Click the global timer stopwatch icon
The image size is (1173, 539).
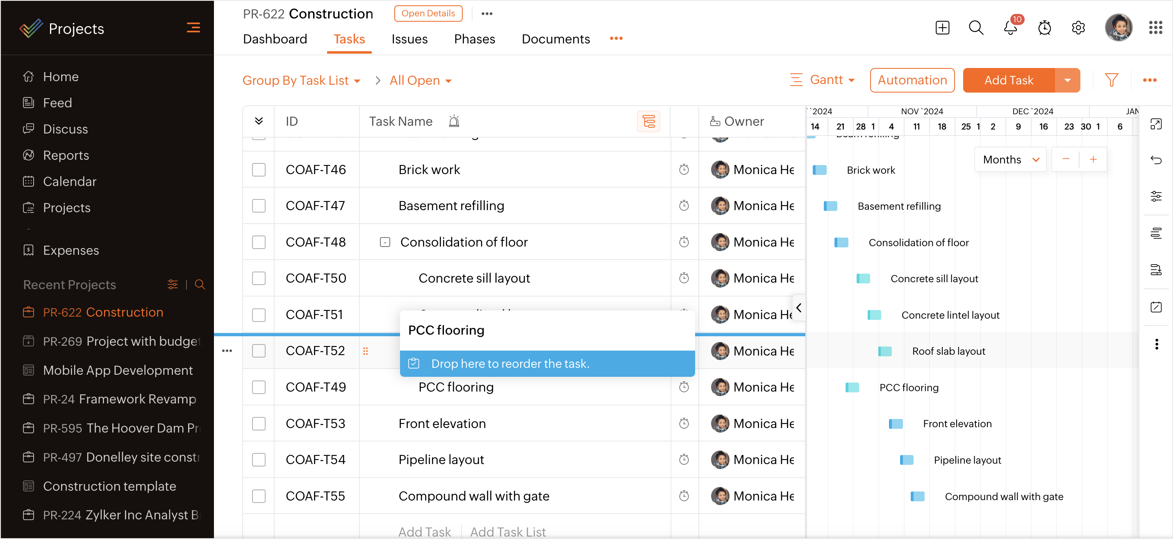point(1044,28)
